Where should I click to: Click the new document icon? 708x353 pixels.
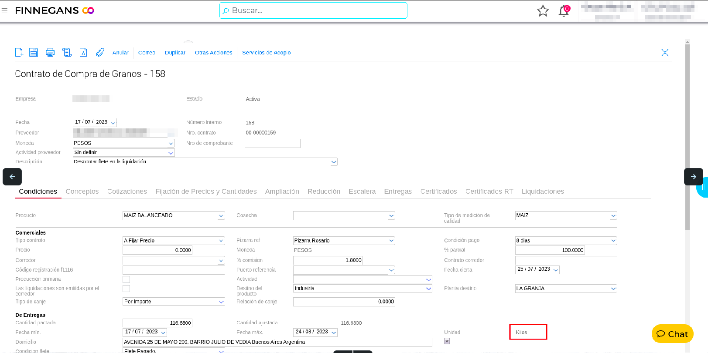pos(19,52)
